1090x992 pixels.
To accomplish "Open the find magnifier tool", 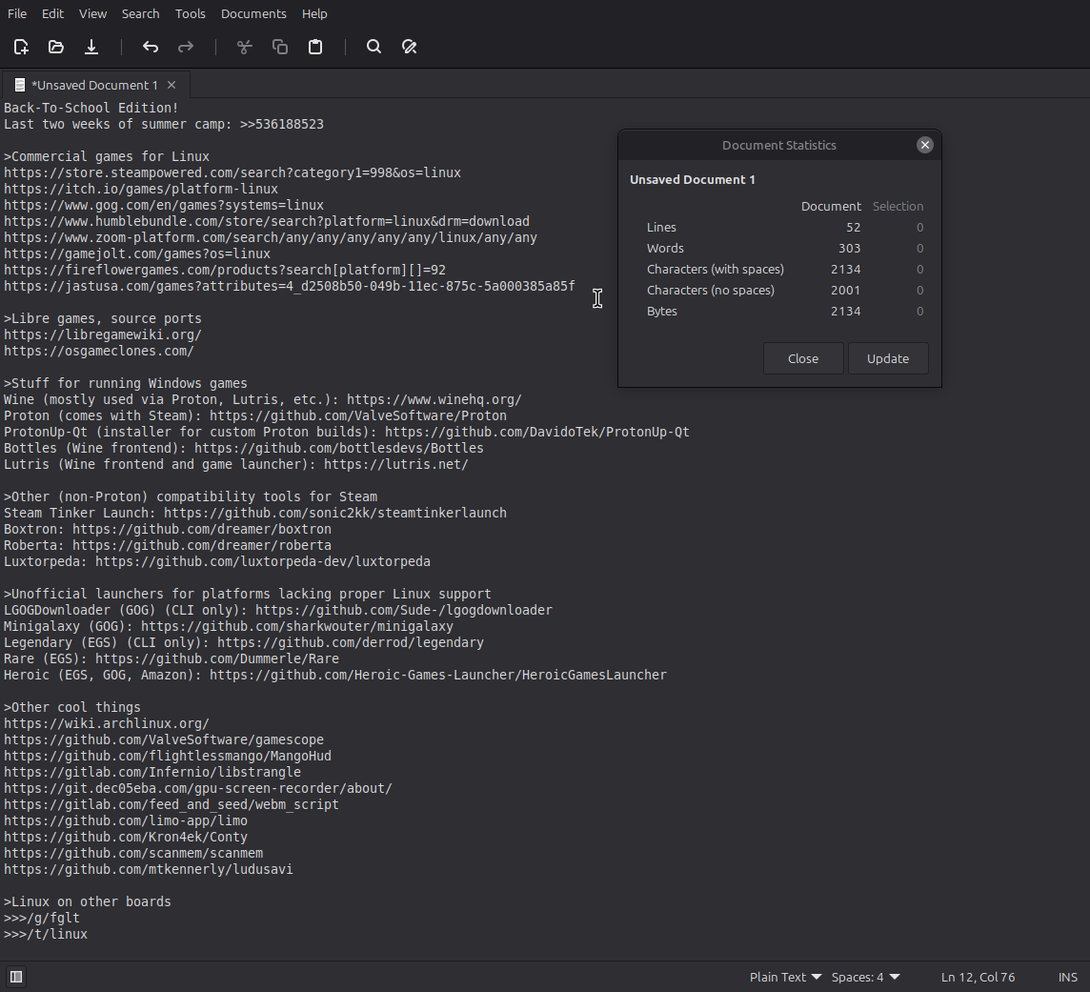I will pos(373,47).
